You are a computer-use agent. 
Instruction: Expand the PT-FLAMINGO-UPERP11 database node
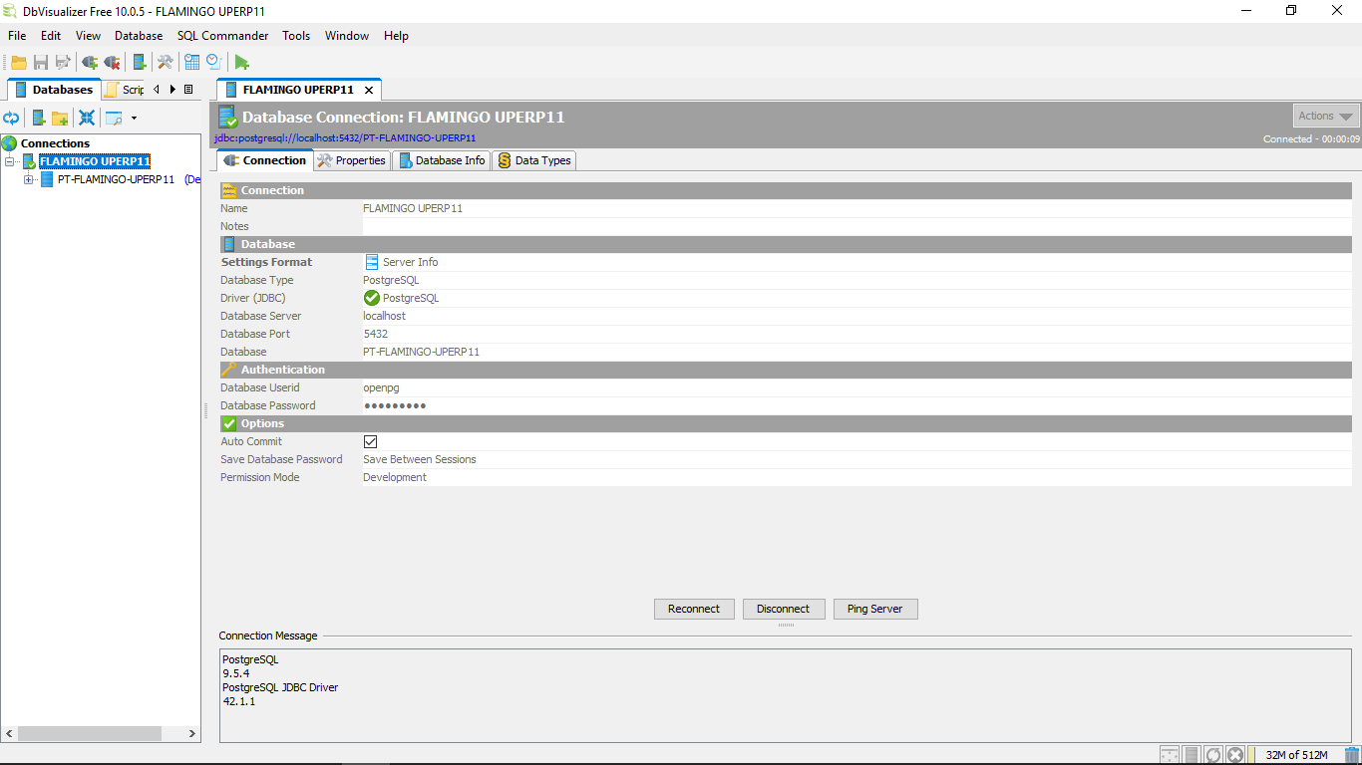coord(29,179)
